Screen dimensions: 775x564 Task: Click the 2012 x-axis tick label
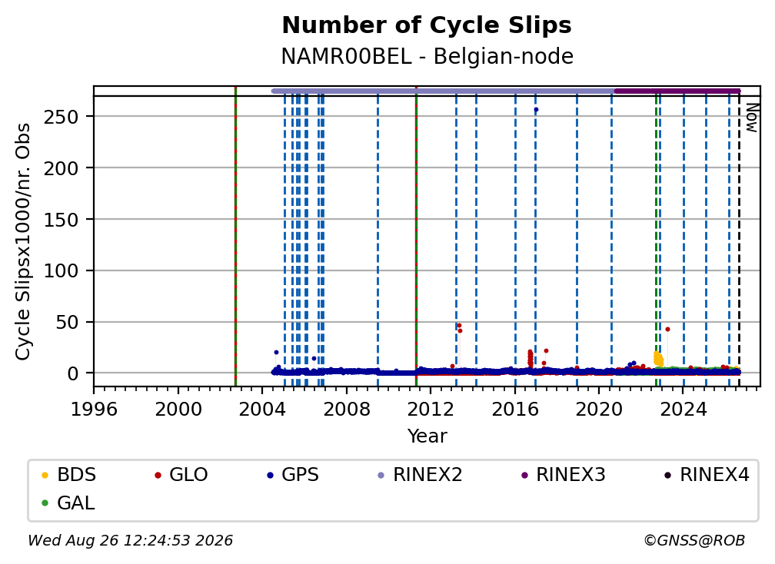[x=431, y=409]
